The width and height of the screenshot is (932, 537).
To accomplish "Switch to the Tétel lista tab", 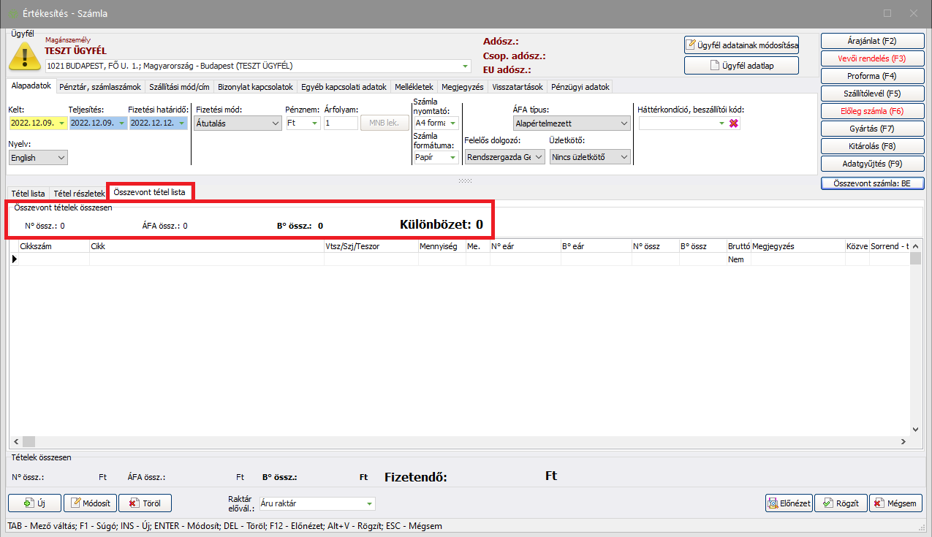I will pyautogui.click(x=29, y=194).
